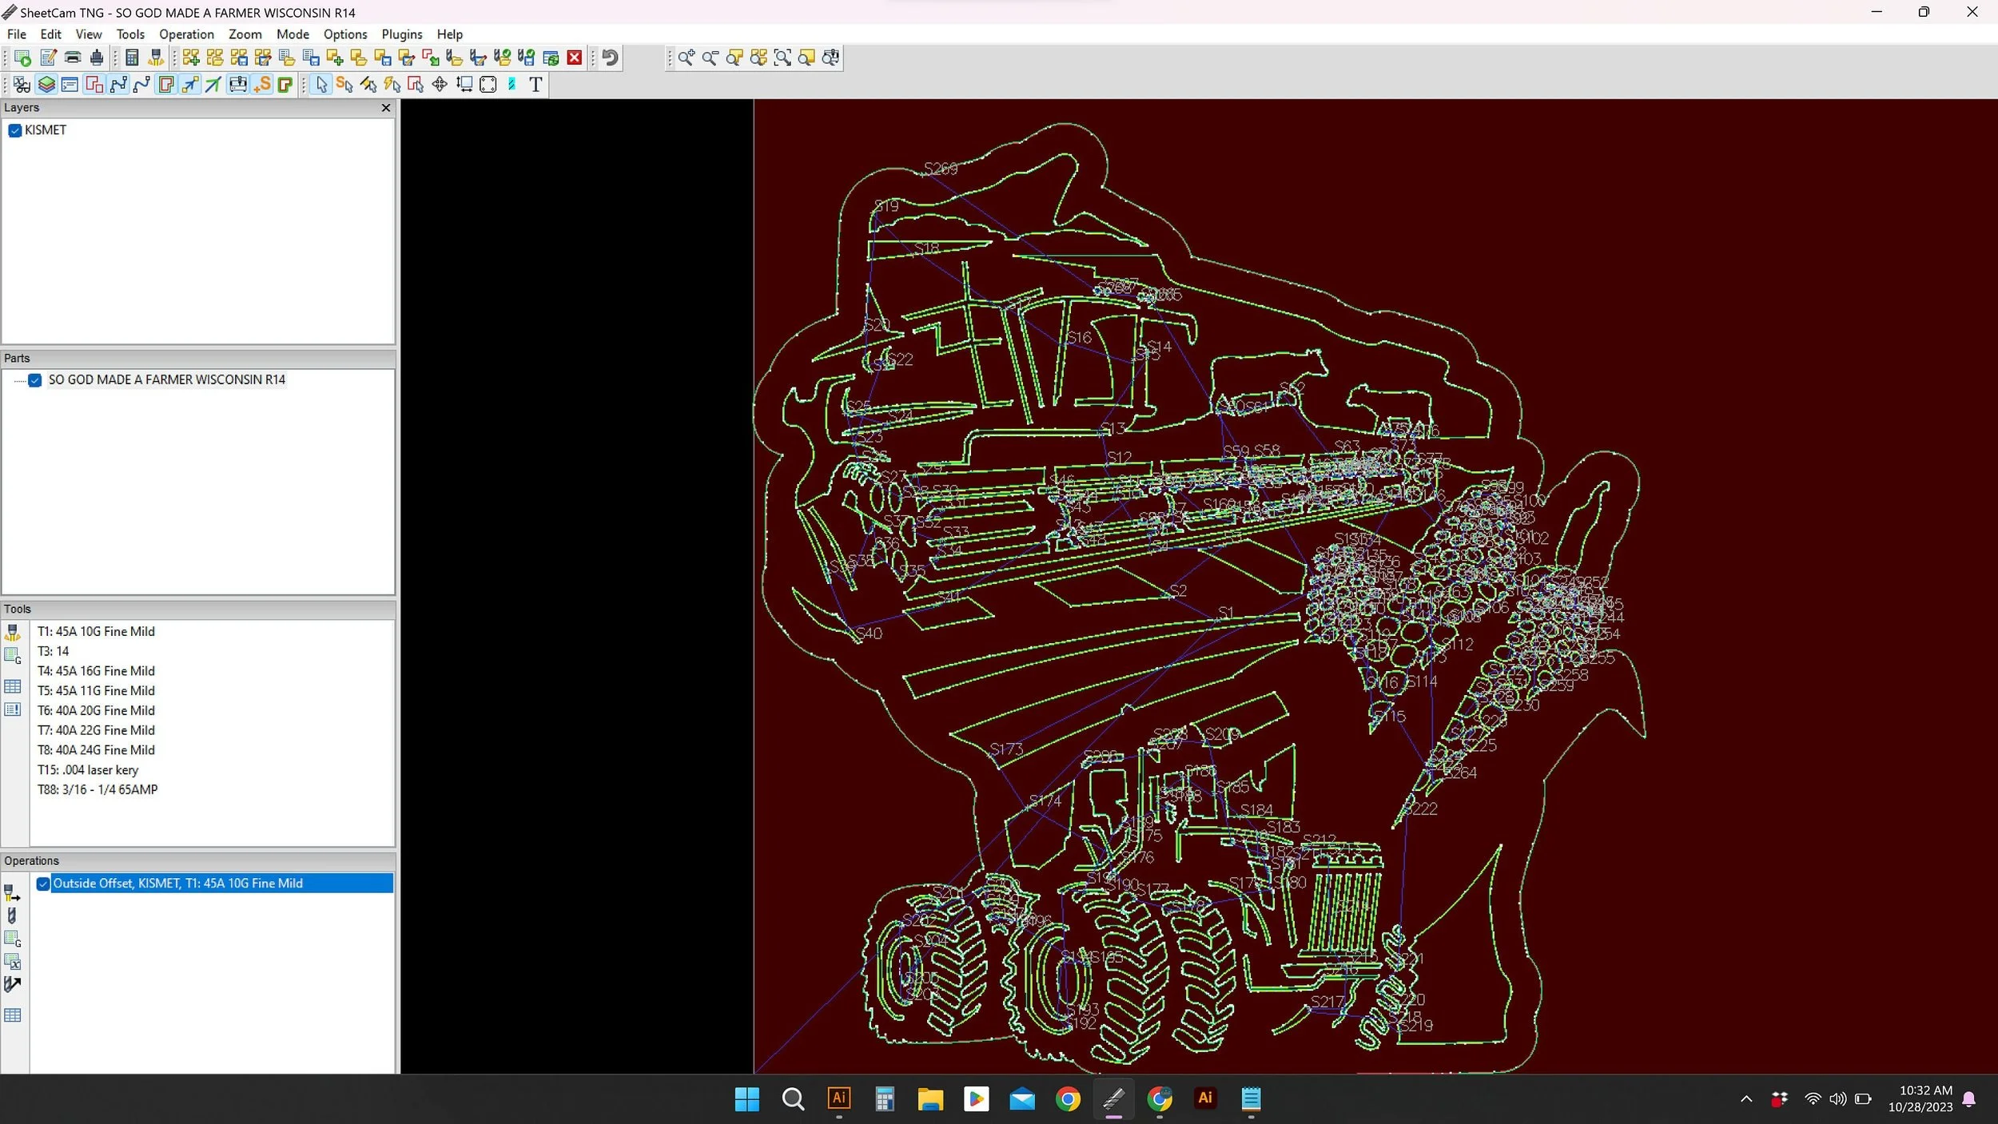Open the Plugins menu
Viewport: 1998px width, 1124px height.
pos(401,34)
